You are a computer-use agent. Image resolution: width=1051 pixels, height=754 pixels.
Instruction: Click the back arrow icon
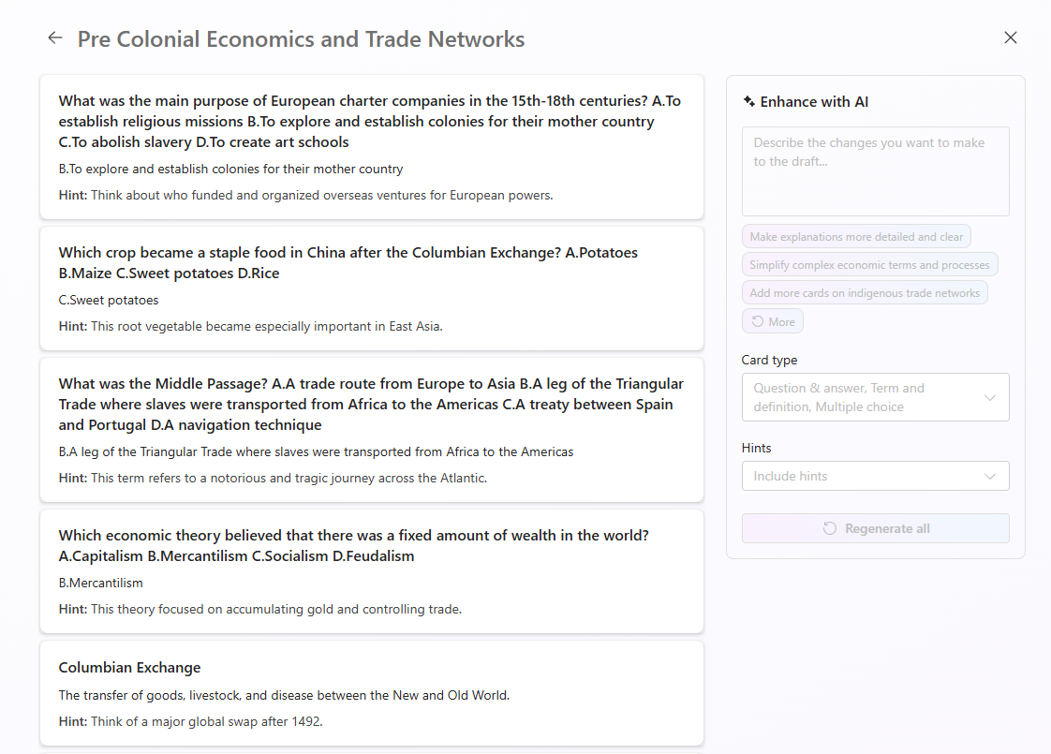(55, 38)
